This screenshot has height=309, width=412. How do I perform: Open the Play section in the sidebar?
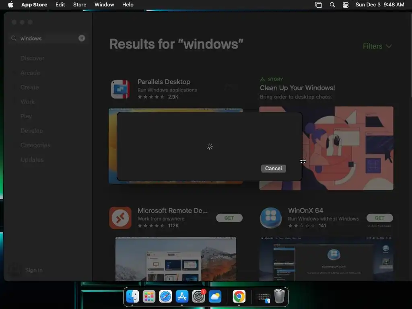coord(26,116)
